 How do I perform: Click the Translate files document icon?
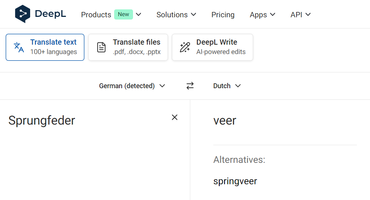[x=101, y=47]
